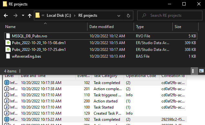Click the BAS File type cell
Screen dimensions: 205x125
pyautogui.click(x=143, y=56)
